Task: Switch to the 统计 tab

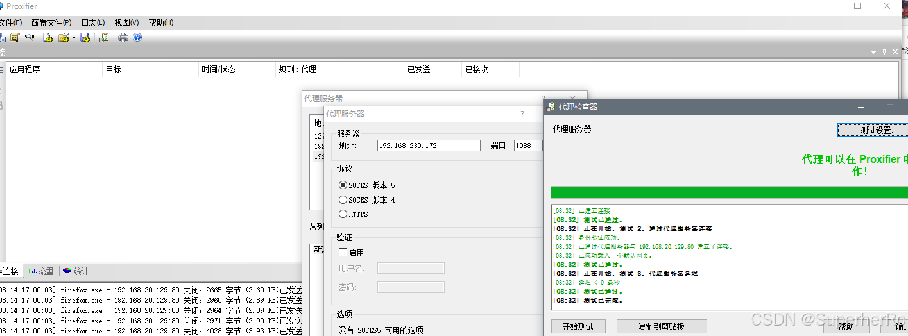Action: click(x=76, y=271)
